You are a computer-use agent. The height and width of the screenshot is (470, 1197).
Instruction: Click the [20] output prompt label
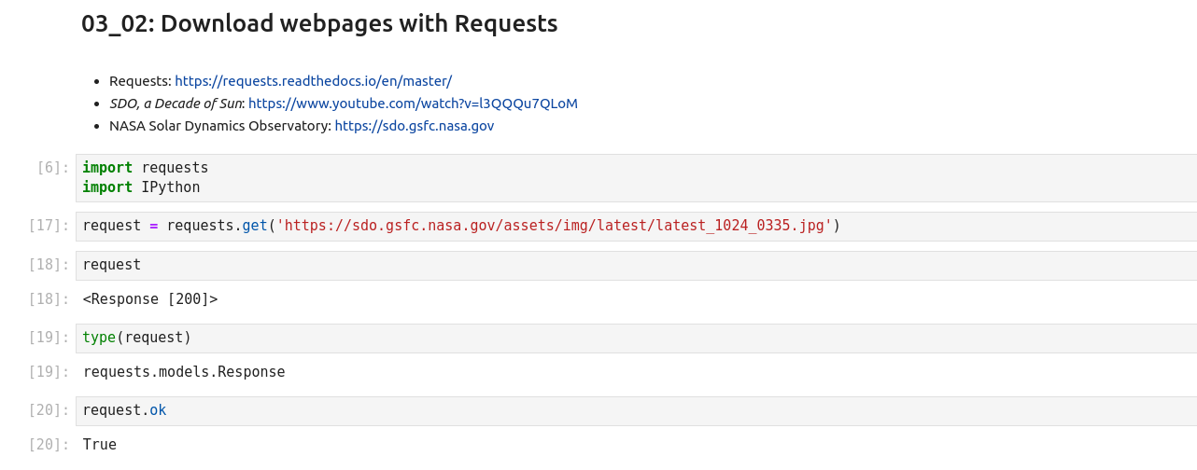coord(49,445)
